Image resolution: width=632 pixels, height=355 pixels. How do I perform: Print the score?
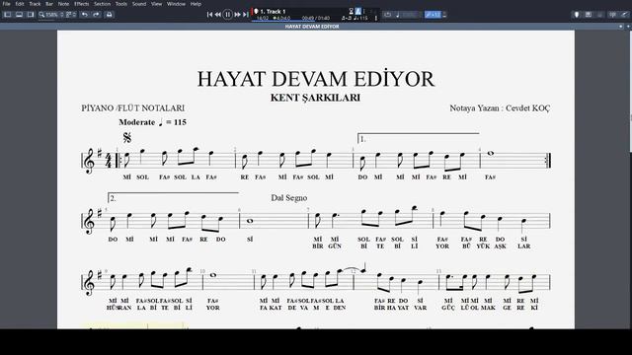click(x=109, y=15)
